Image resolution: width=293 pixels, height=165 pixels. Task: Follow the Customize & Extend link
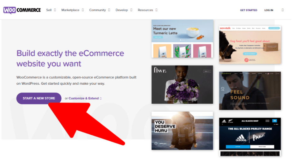pos(84,98)
